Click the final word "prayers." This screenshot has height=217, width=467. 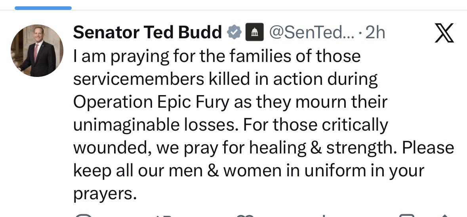pyautogui.click(x=105, y=193)
